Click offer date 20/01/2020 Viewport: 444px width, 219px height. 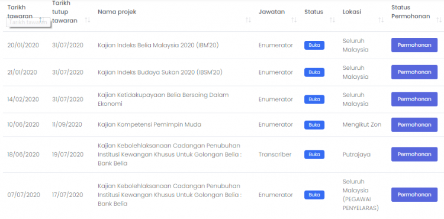[x=23, y=45]
